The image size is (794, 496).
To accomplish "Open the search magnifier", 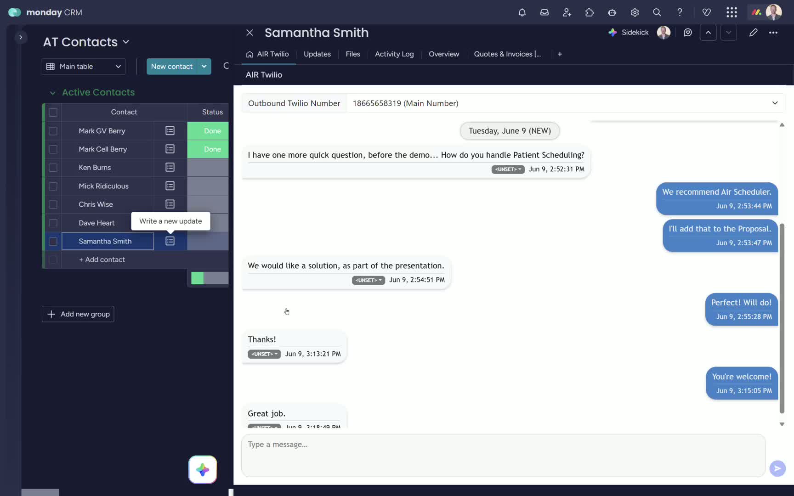I will point(657,12).
